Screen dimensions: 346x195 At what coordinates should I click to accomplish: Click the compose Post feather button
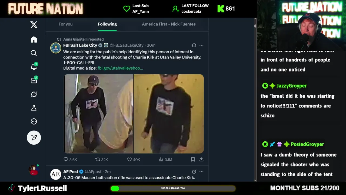pyautogui.click(x=34, y=138)
